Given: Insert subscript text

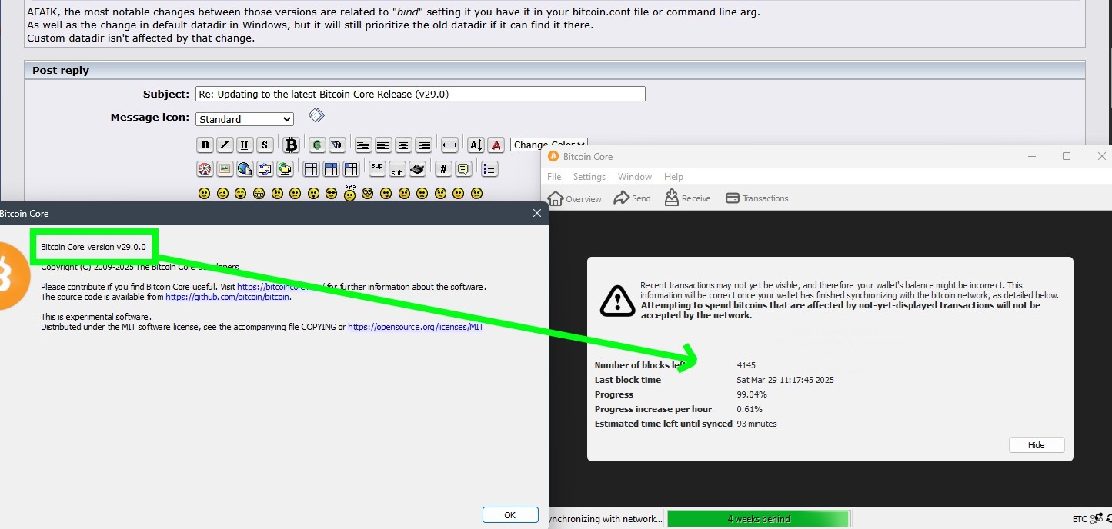Looking at the screenshot, I should (397, 168).
